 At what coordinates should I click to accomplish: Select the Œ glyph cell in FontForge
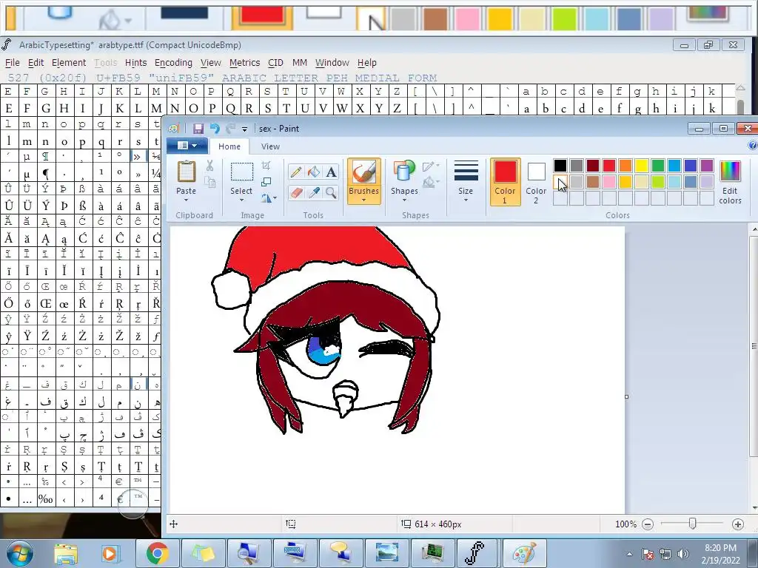(x=45, y=304)
